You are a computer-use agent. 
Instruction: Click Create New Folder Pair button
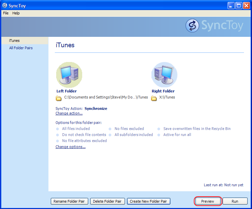point(149,201)
